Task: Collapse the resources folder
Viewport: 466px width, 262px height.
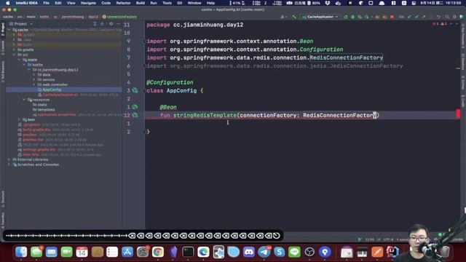Action: coord(24,100)
